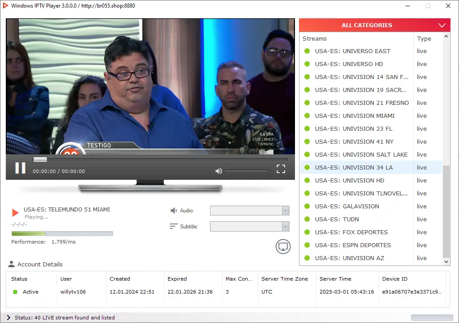Click the green Active status indicator
Viewport: 459px width, 323px height.
(15, 292)
